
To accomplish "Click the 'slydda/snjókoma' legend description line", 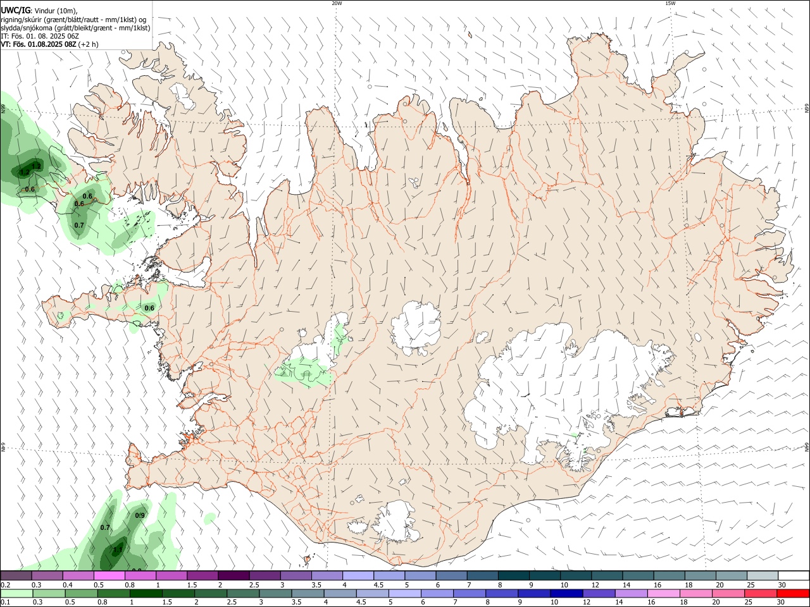I will [x=75, y=28].
